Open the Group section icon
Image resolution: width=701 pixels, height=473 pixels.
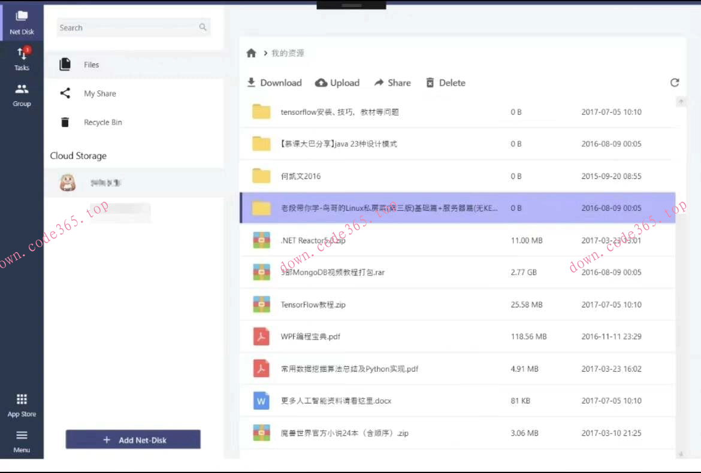pos(22,95)
